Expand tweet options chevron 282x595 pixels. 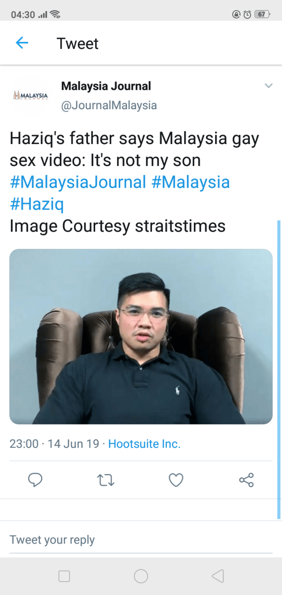tap(268, 86)
